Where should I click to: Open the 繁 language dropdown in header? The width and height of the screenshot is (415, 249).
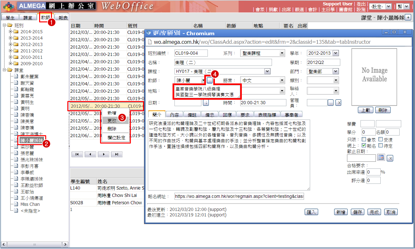(x=403, y=6)
